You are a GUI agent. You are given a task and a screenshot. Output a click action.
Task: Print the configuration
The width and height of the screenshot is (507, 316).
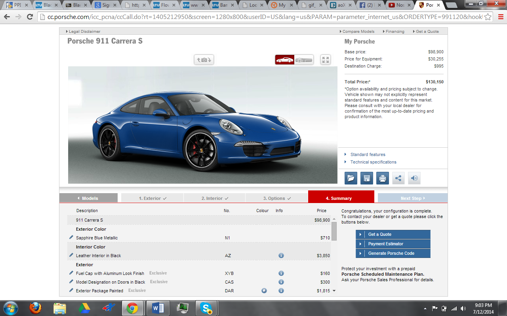[x=383, y=178]
